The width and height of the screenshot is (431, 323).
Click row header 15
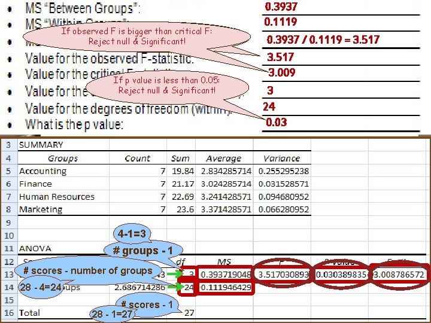[8, 300]
